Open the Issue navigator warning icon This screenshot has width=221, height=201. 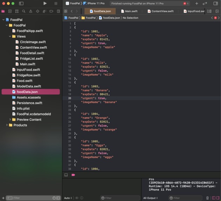[x=31, y=11]
